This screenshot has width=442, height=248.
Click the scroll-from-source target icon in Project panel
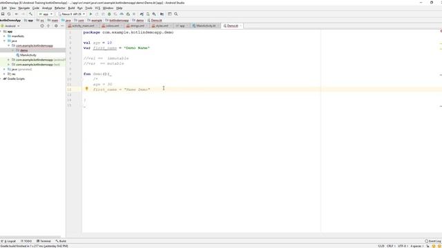coord(42,26)
